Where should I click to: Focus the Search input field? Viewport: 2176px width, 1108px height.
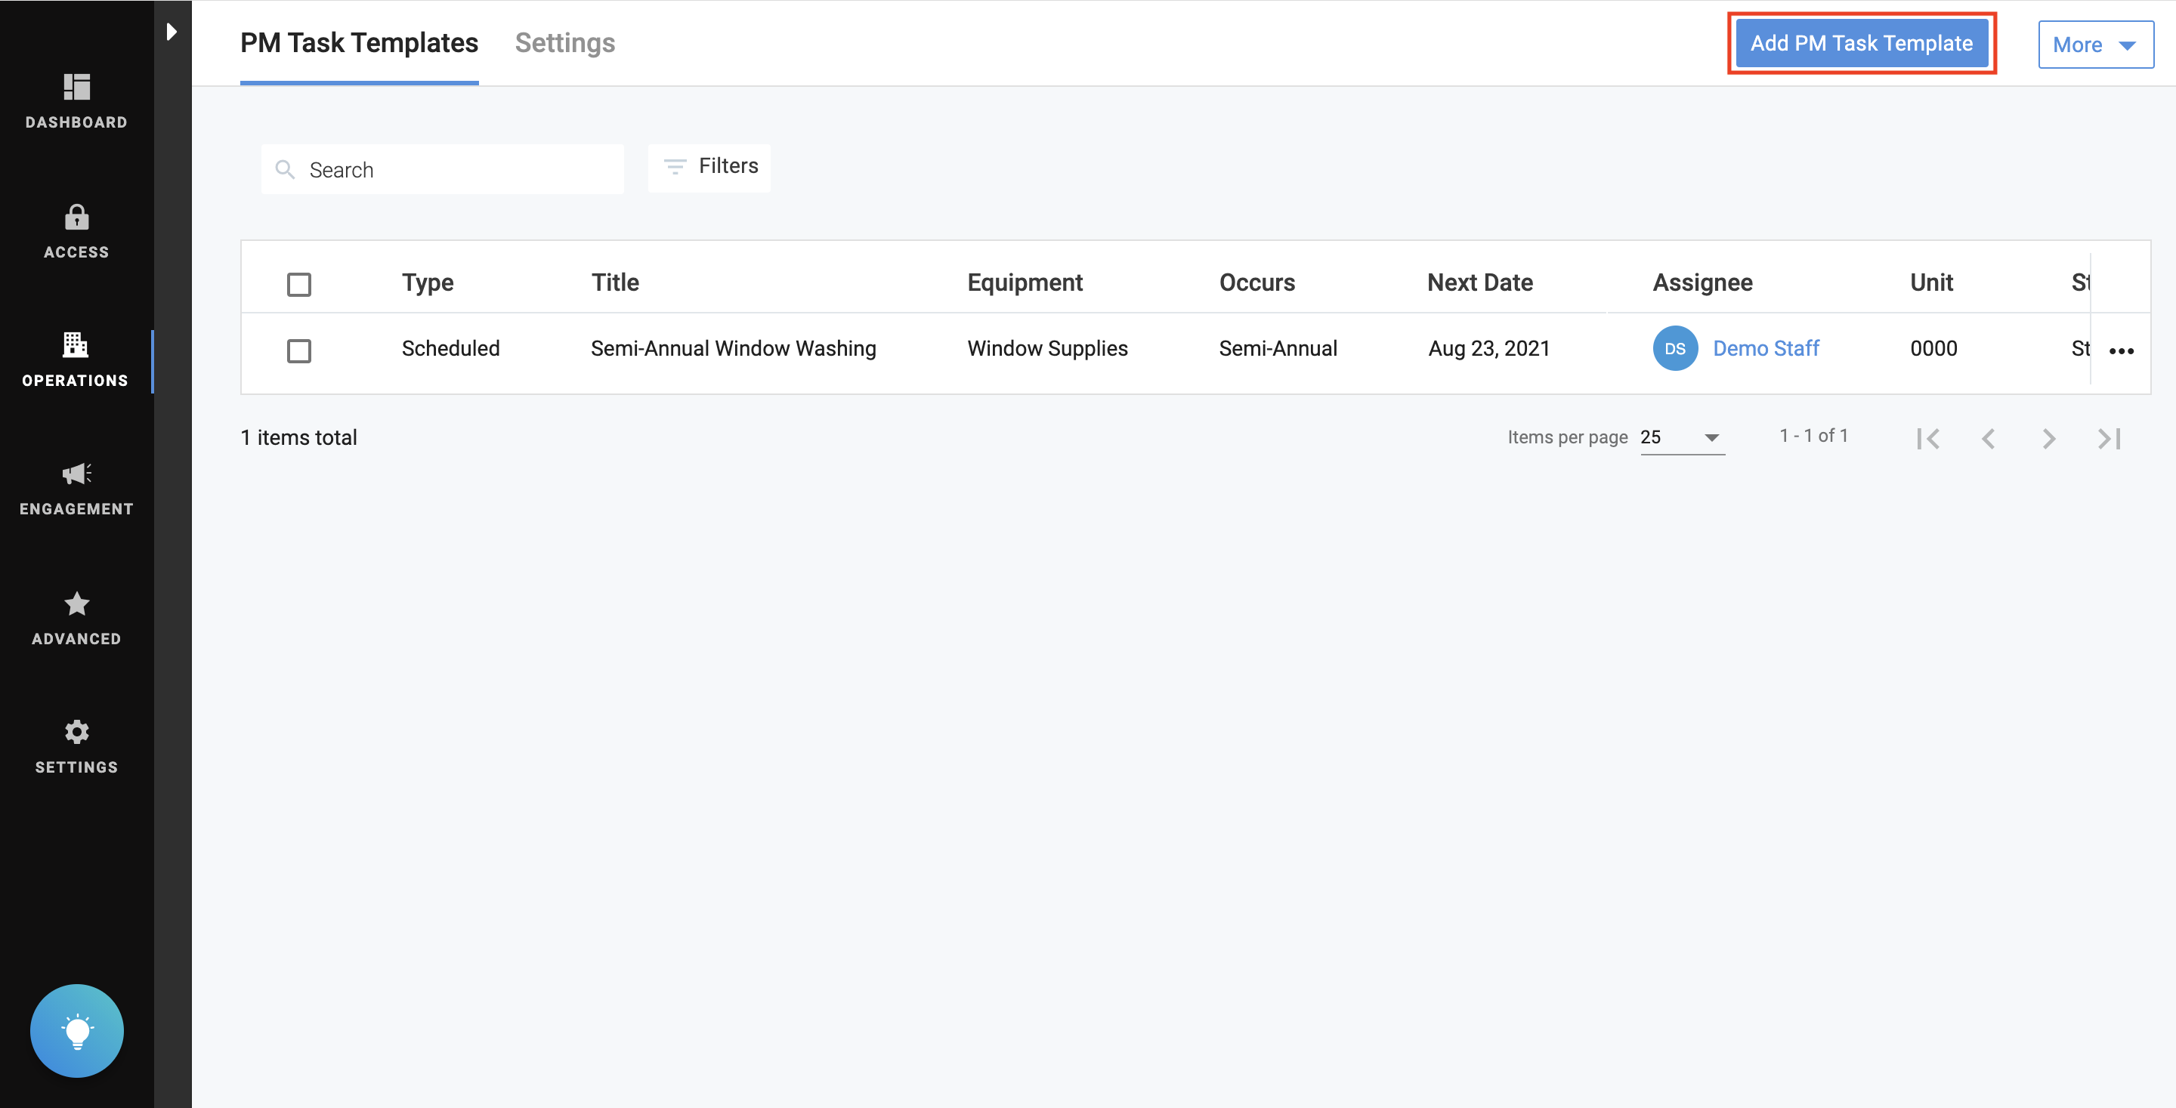click(x=456, y=170)
